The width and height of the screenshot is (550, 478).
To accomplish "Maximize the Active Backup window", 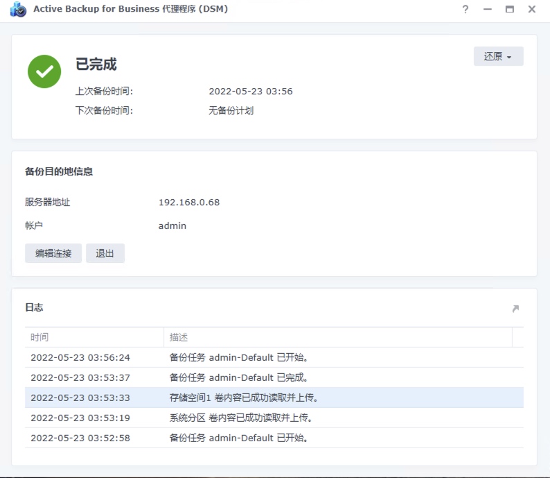I will (x=509, y=9).
